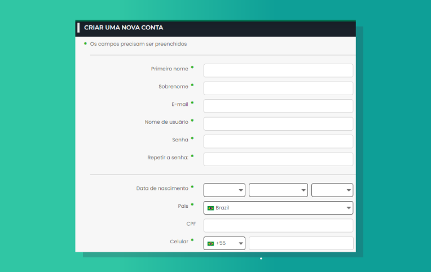Click the CRIAR UMA NOVA CONTA header
Image resolution: width=431 pixels, height=272 pixels.
[x=124, y=27]
